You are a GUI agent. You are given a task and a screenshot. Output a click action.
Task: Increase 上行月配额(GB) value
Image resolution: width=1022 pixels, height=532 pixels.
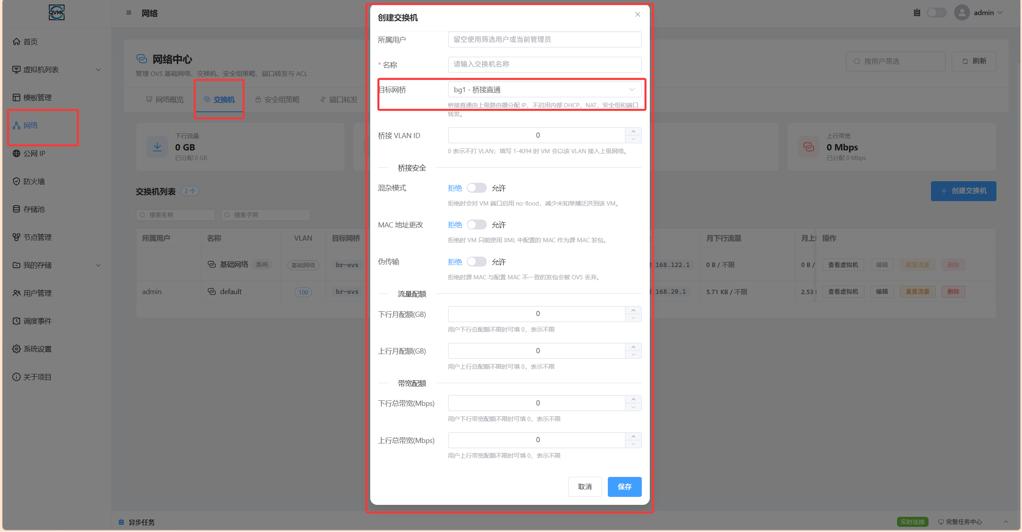tap(633, 347)
